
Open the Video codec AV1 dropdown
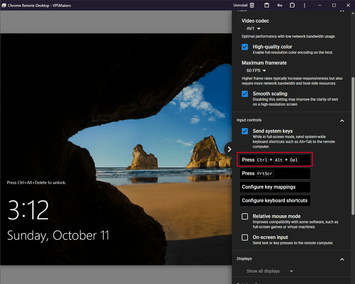pyautogui.click(x=254, y=28)
